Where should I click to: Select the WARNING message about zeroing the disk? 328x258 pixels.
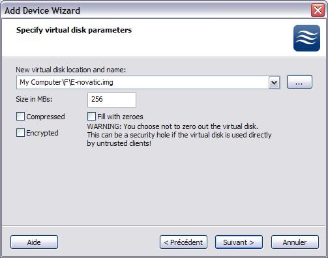pos(179,135)
